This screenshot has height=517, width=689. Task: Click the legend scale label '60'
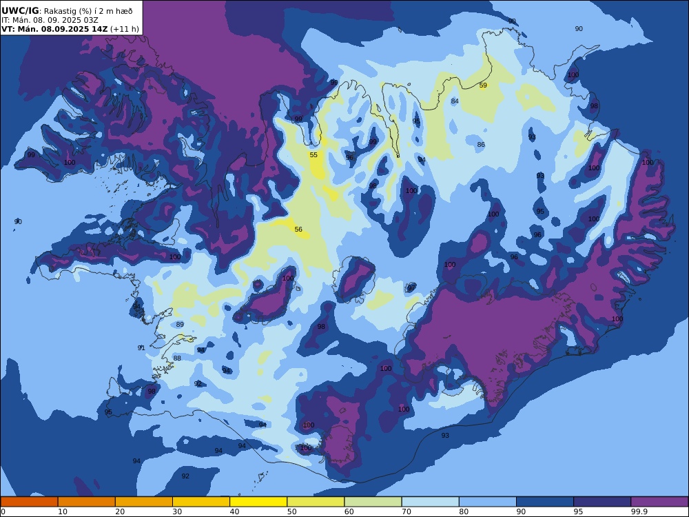349,511
